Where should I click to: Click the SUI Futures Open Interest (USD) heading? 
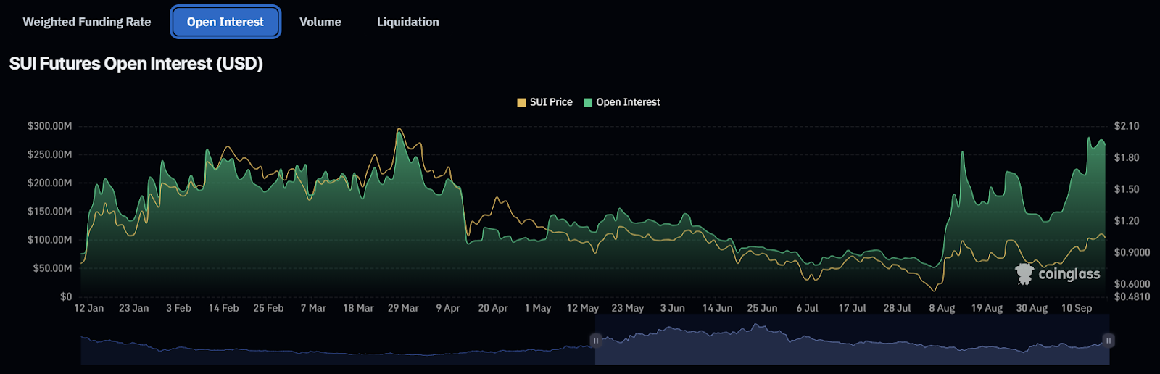click(x=136, y=64)
